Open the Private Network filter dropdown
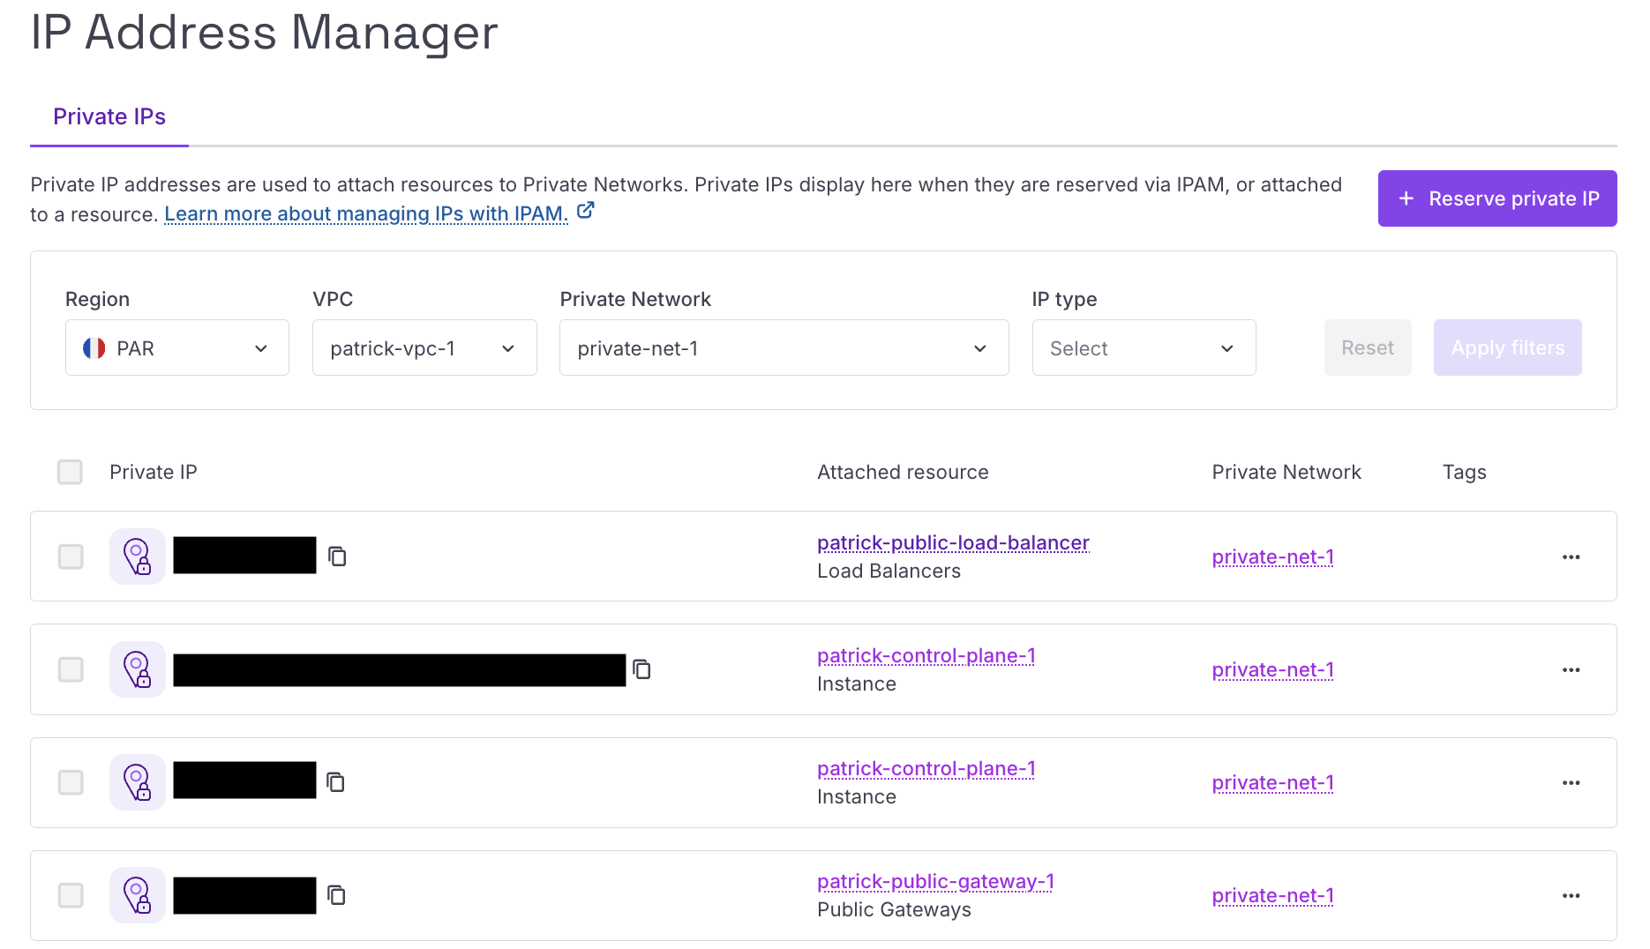The width and height of the screenshot is (1650, 949). click(784, 347)
